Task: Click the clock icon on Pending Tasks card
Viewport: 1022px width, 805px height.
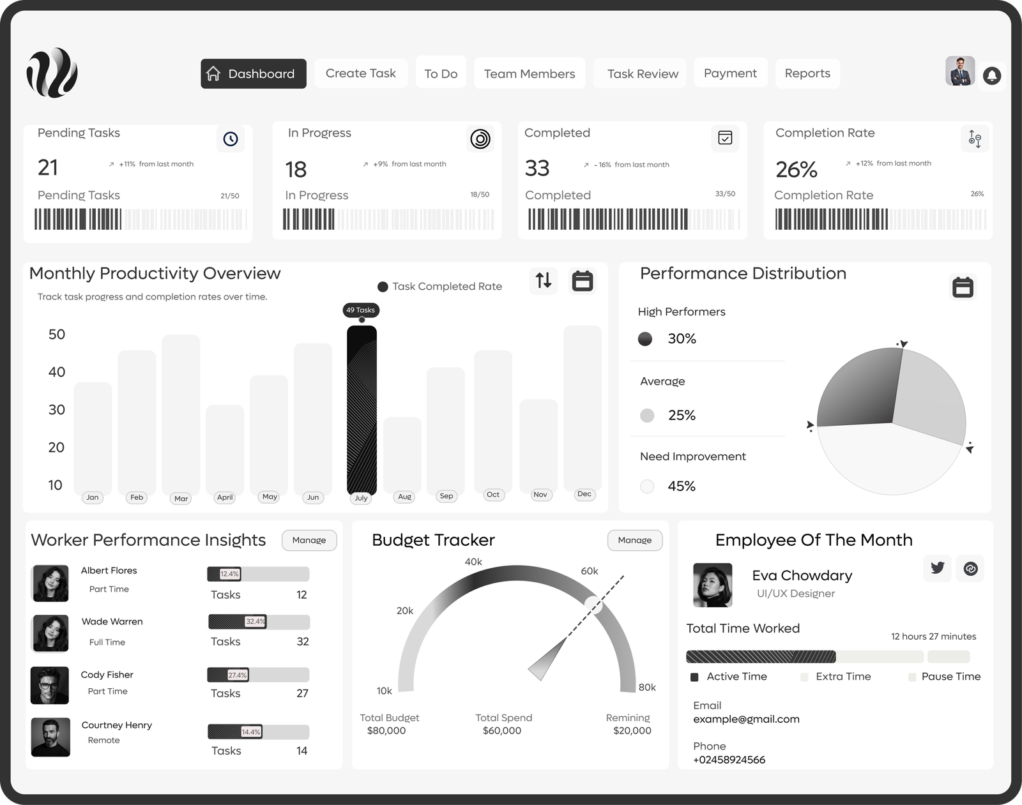Action: coord(231,139)
